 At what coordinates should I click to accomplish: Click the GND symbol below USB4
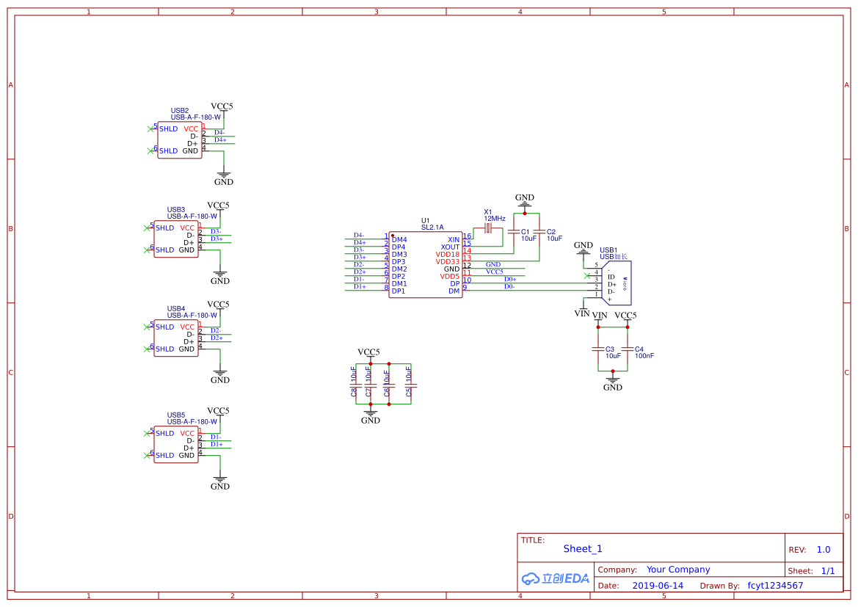coord(219,376)
